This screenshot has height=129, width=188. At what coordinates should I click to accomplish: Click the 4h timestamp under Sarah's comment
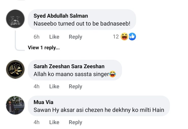(x=37, y=86)
